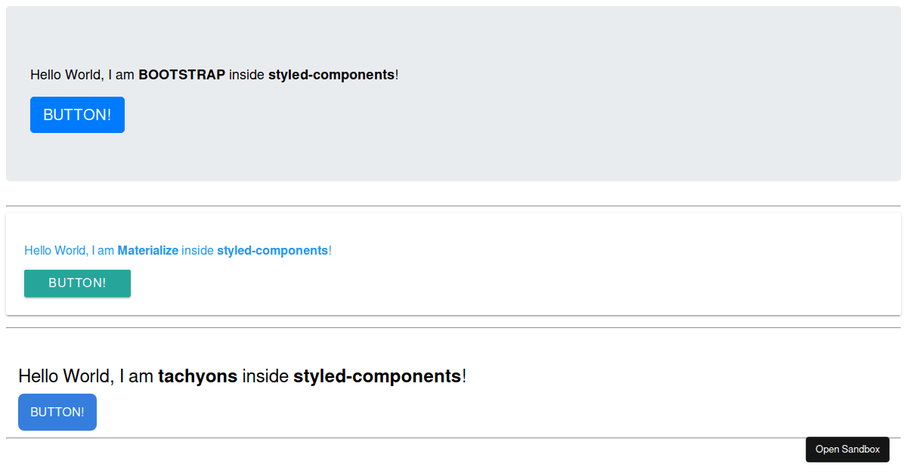Click the bold tachyons word
Viewport: 907px width, 476px height.
pyautogui.click(x=197, y=376)
